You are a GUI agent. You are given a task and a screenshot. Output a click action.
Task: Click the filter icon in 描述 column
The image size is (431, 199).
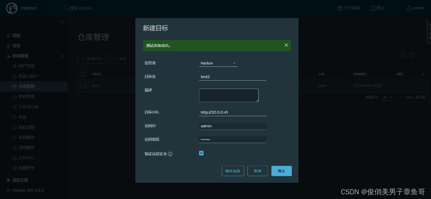[x=423, y=74]
